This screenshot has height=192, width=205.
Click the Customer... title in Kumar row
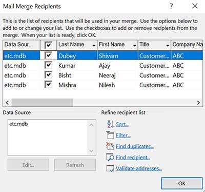pos(154,66)
